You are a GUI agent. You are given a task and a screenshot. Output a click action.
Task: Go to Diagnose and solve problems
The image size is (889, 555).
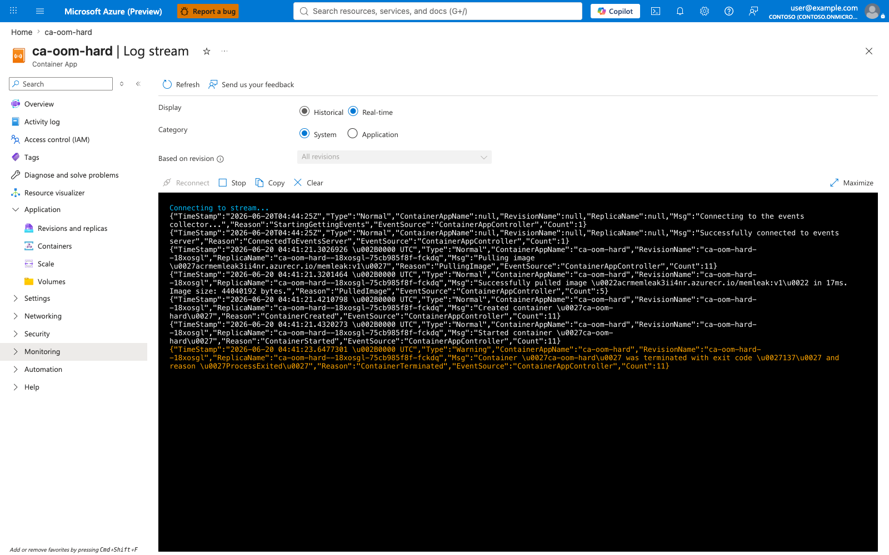click(72, 175)
